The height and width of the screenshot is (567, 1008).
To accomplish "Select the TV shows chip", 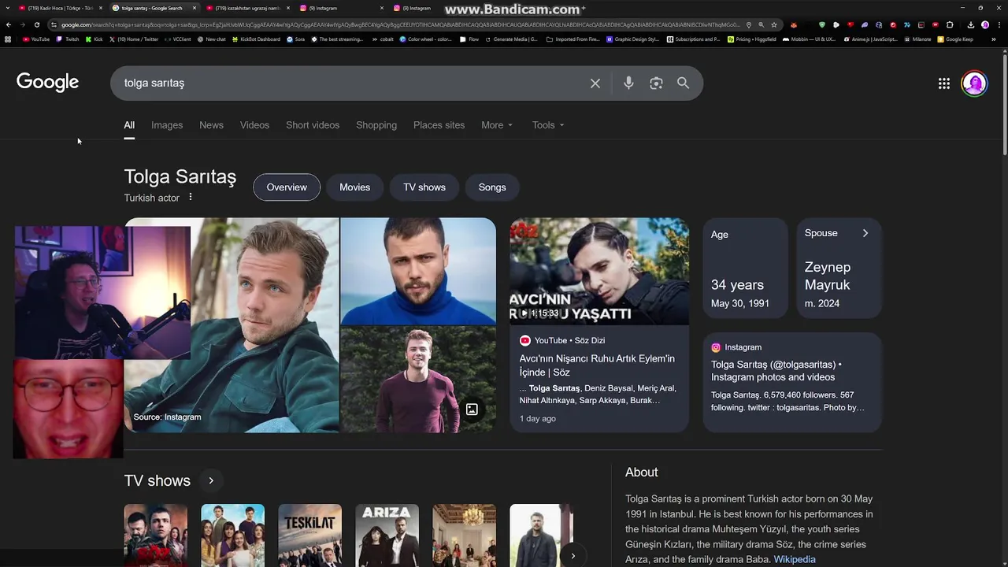I will [424, 187].
